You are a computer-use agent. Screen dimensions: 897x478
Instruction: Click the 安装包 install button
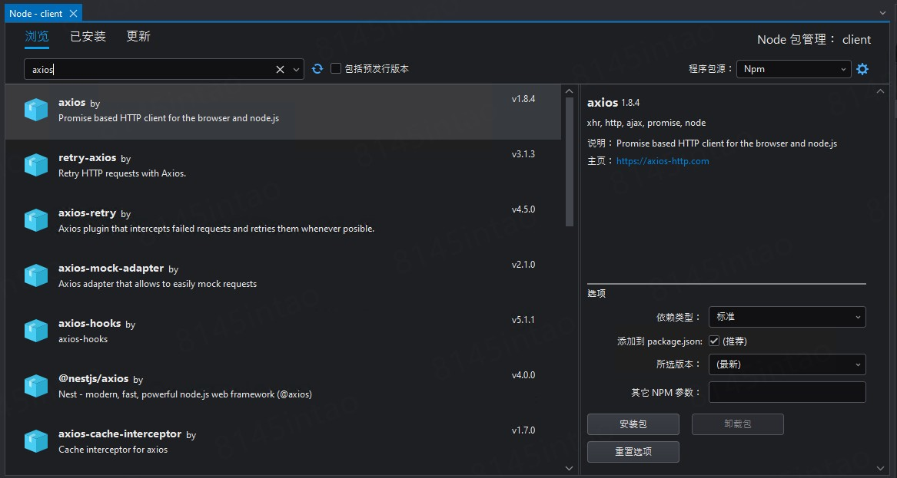633,424
